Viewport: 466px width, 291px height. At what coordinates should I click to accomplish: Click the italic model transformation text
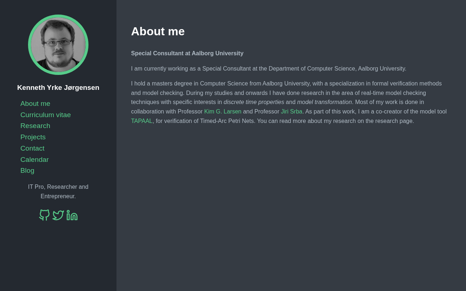[324, 102]
